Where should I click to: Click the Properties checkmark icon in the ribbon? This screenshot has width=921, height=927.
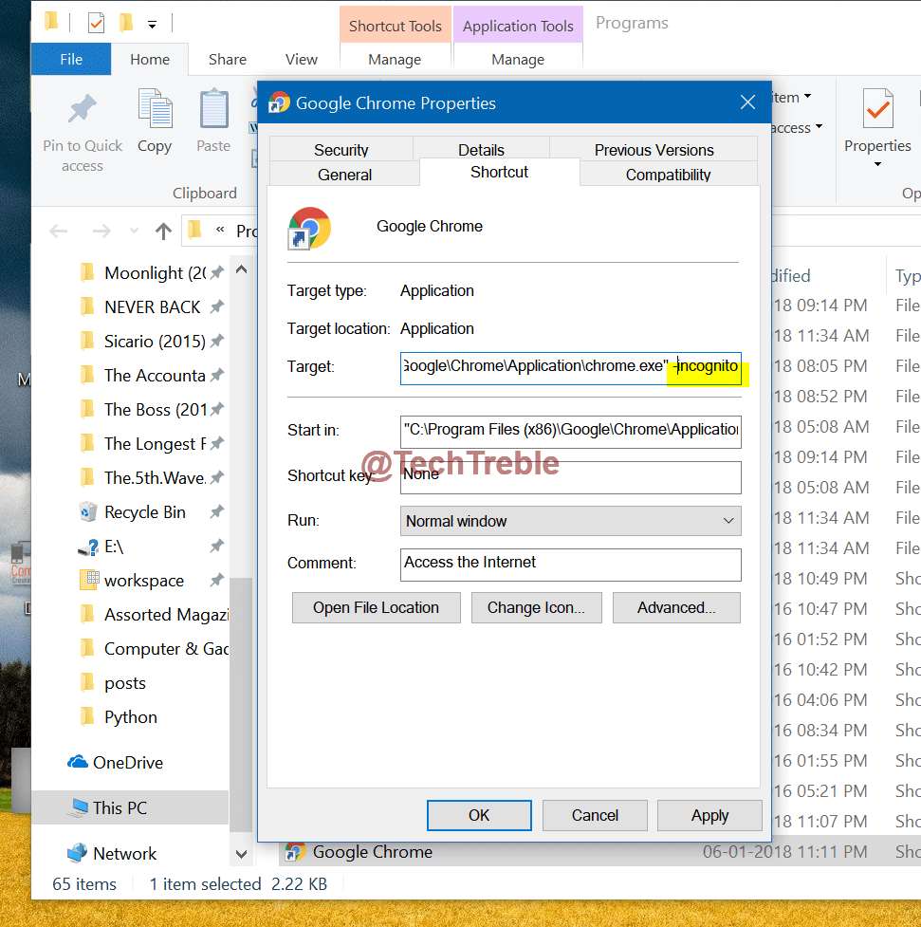pos(878,108)
